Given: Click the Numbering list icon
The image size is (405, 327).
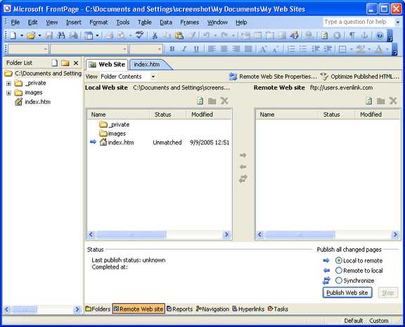Looking at the screenshot, I should pyautogui.click(x=291, y=49).
